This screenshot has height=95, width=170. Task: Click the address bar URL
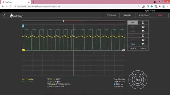44,6
